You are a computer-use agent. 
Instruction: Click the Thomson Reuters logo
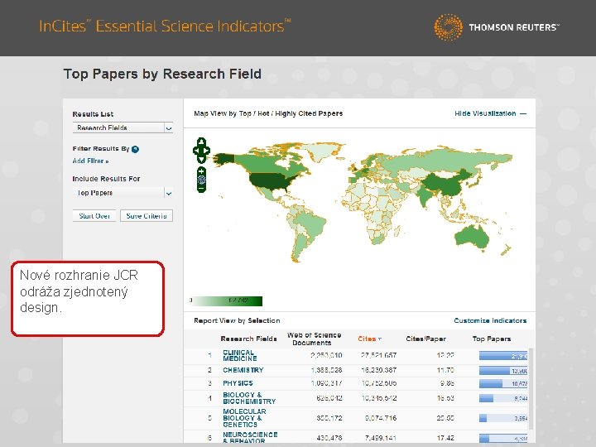click(497, 27)
